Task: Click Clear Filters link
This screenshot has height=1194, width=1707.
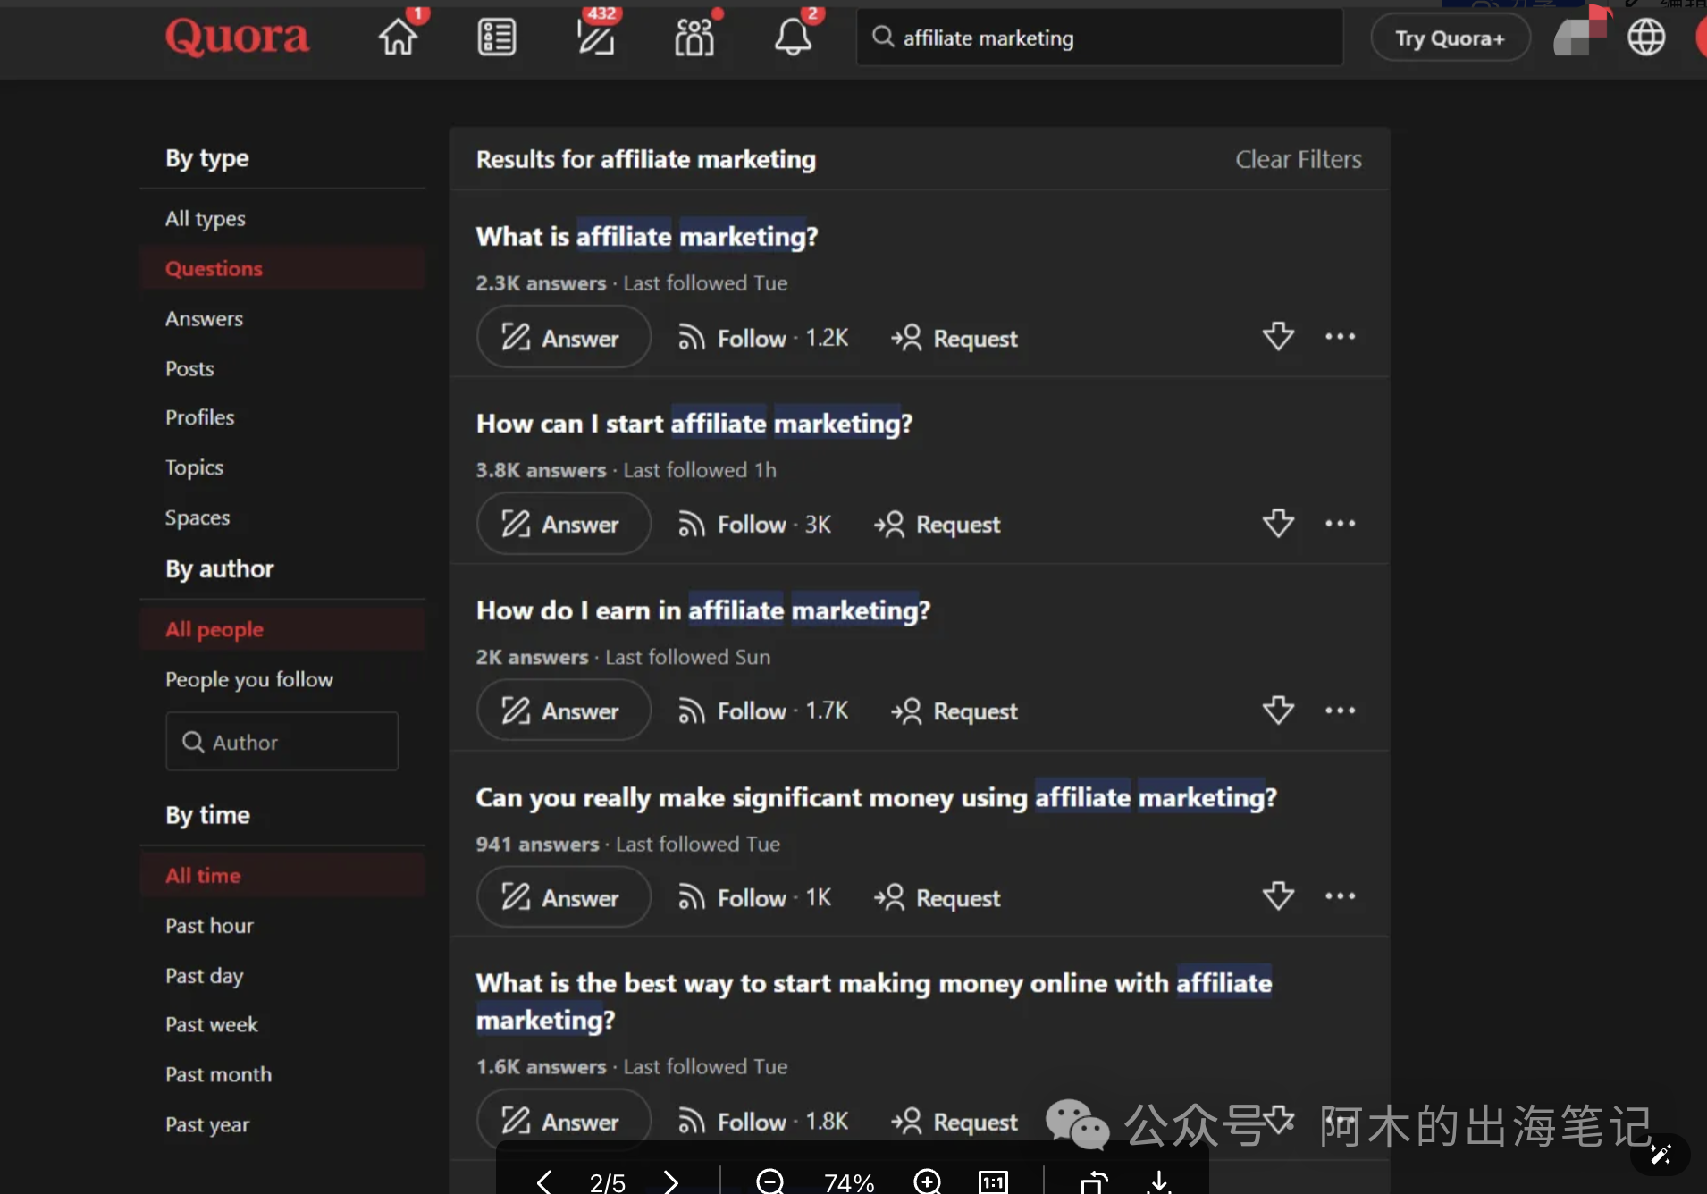Action: tap(1299, 159)
